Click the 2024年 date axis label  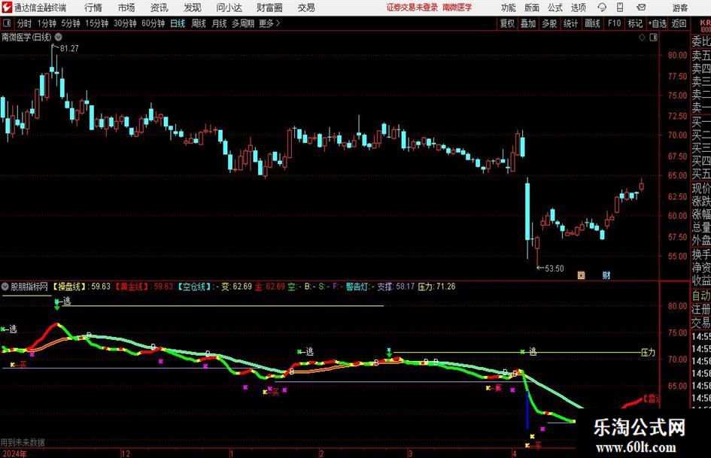tap(14, 453)
